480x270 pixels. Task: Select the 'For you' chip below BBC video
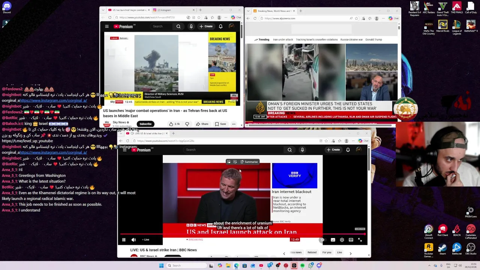click(327, 252)
